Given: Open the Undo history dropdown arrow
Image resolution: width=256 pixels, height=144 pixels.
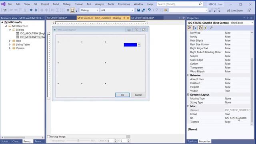Looking at the screenshot, I should (153, 10).
